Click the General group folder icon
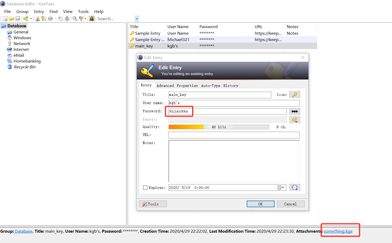Viewport: 392px width, 243px height. tap(10, 32)
